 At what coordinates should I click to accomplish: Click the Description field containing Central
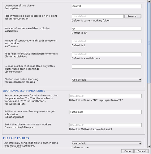click(106, 6)
